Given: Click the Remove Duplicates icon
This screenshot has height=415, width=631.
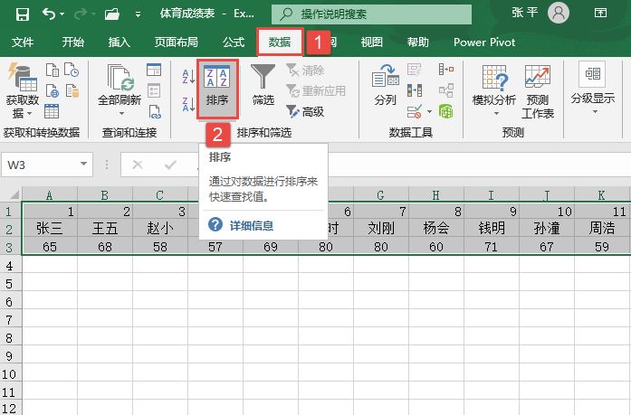Looking at the screenshot, I should tap(415, 90).
